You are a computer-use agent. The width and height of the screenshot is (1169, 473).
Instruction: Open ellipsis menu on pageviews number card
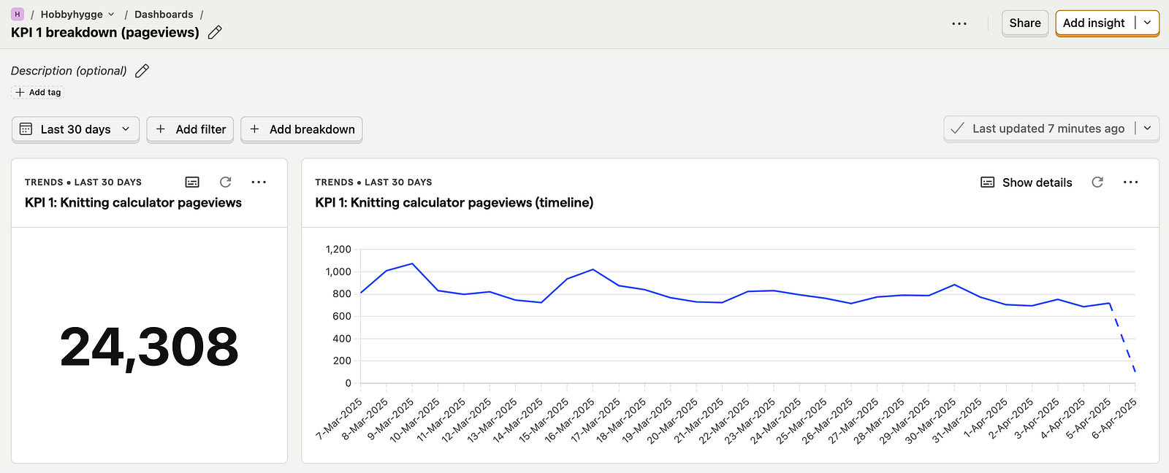click(259, 182)
